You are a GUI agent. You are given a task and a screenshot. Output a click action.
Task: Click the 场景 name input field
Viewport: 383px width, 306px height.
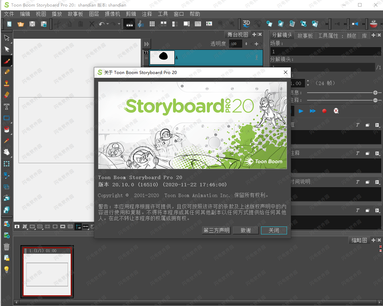[325, 52]
